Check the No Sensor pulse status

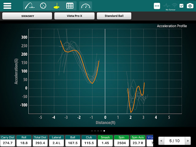pos(167,6)
